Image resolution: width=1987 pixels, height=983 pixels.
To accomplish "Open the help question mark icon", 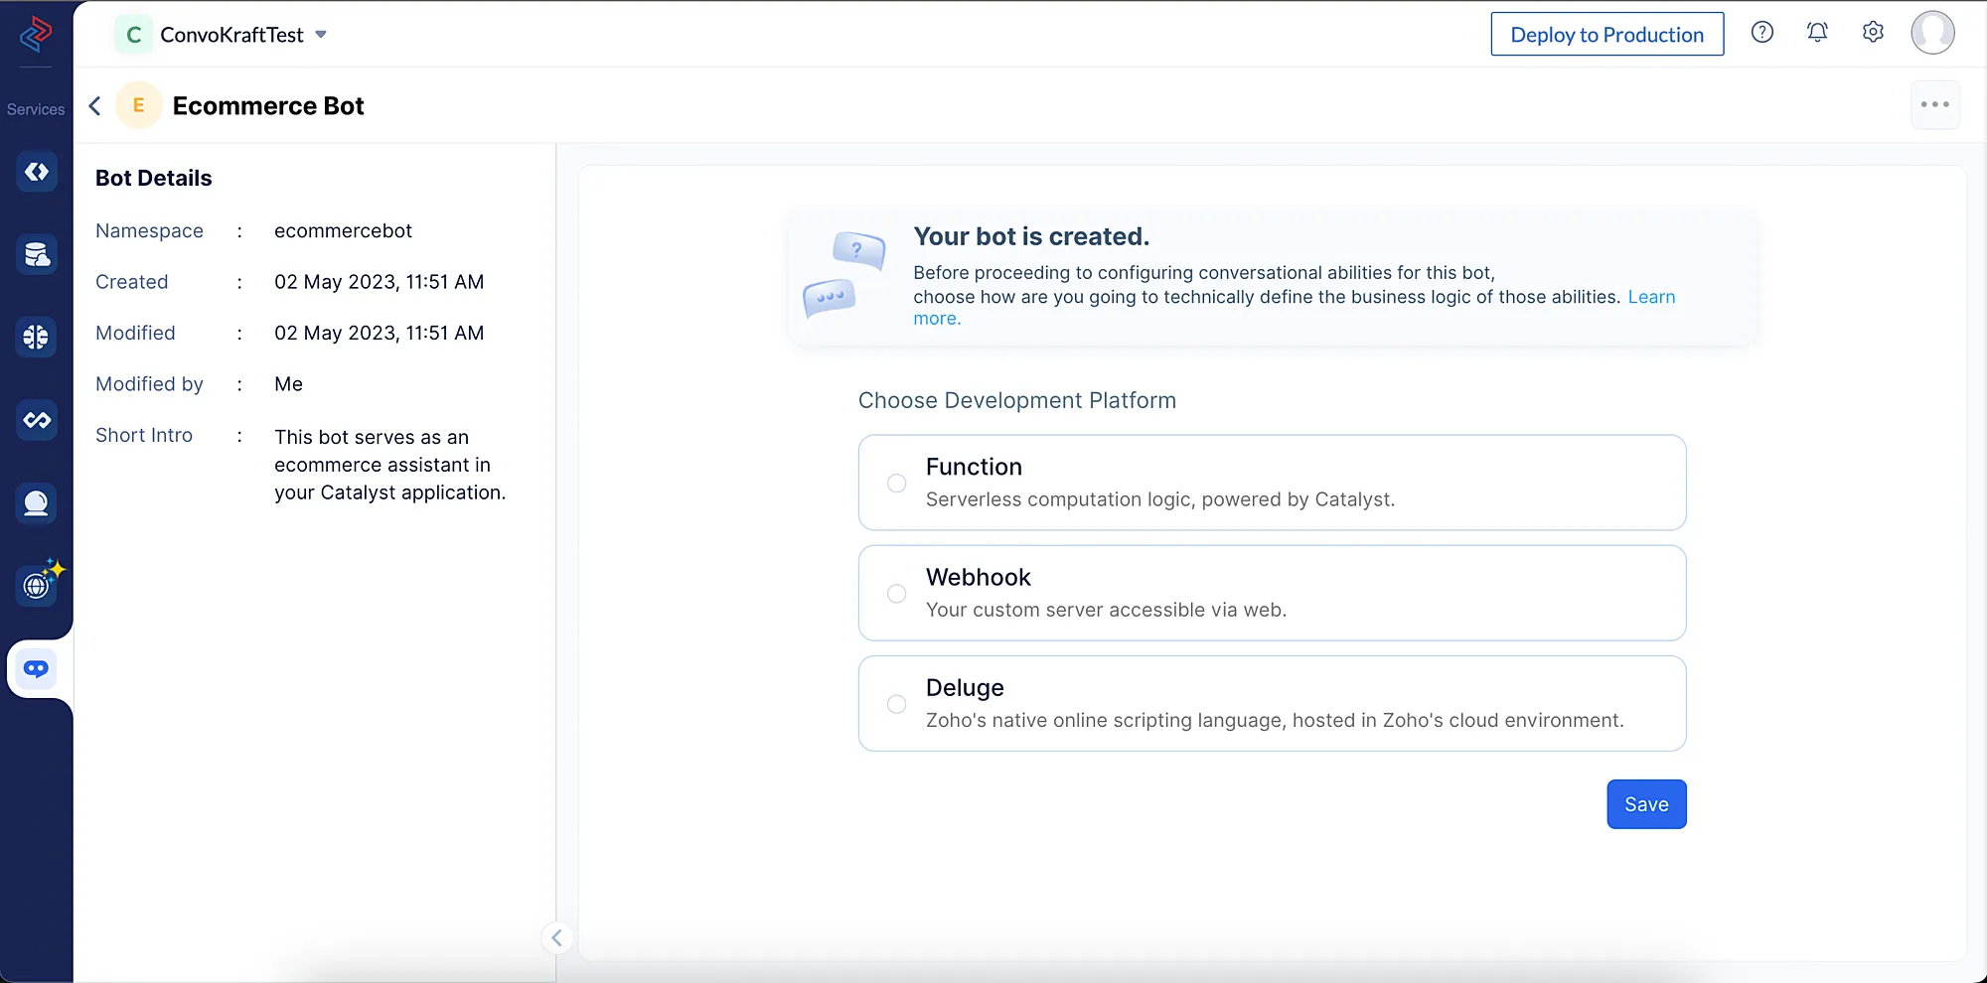I will coord(1761,33).
